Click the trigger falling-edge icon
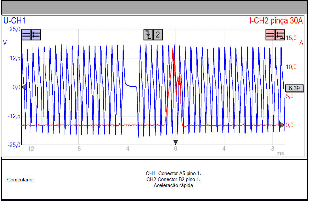The width and height of the screenshot is (310, 201). click(148, 35)
